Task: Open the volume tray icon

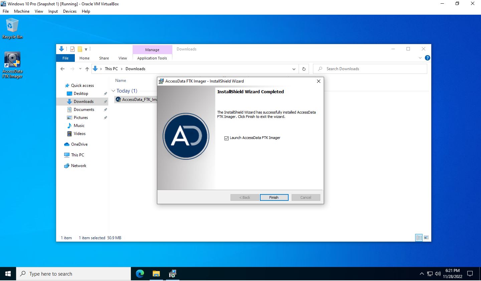Action: coord(438,274)
